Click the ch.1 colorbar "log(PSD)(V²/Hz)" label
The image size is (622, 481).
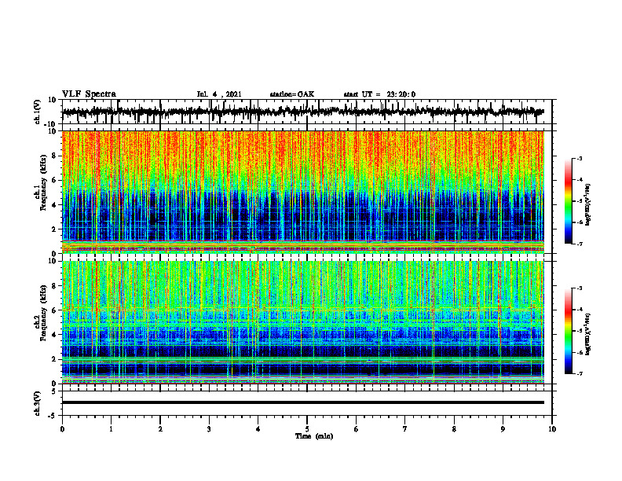588,205
